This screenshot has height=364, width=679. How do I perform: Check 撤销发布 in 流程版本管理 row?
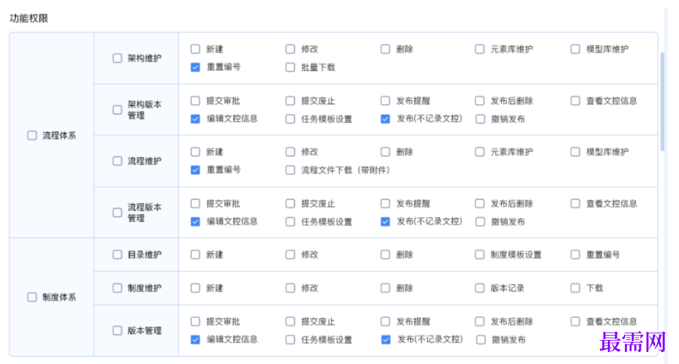[x=480, y=222]
